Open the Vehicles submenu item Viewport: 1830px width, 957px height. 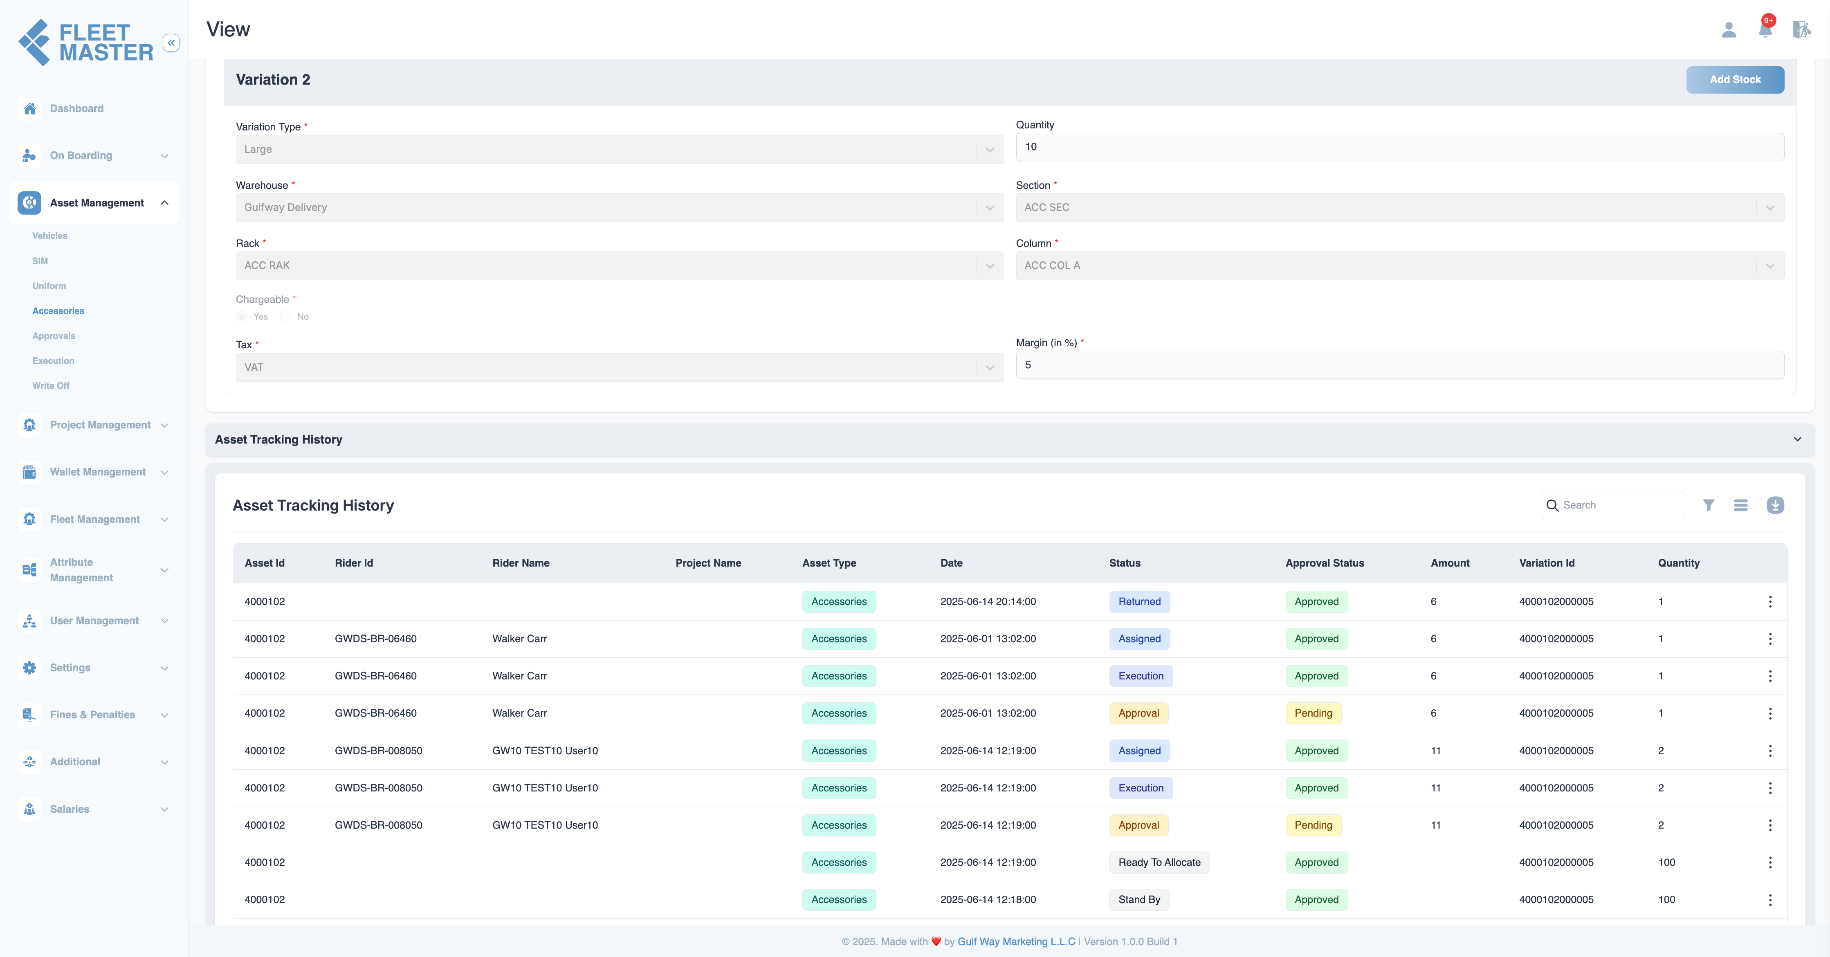pyautogui.click(x=50, y=236)
